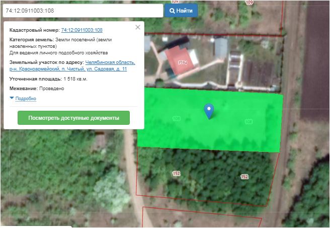Click Посмотреть доступные документы button

[73, 118]
